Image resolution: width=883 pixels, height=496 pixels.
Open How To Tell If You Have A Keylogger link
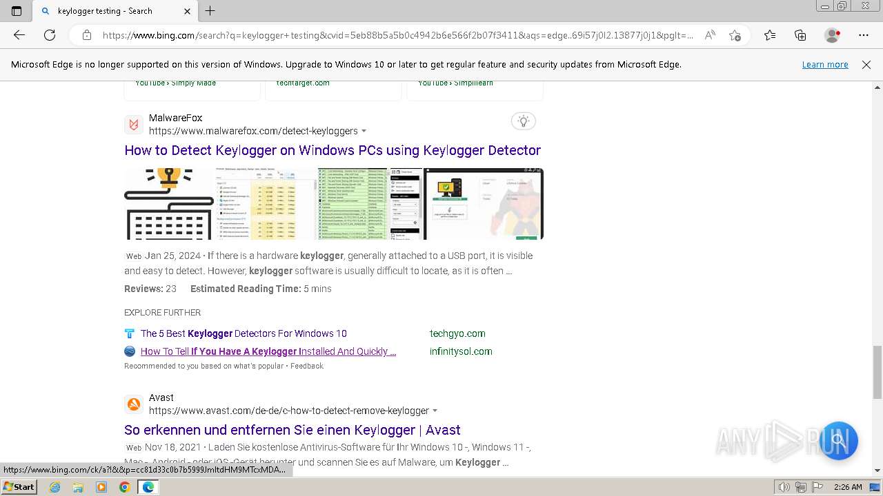pyautogui.click(x=268, y=351)
